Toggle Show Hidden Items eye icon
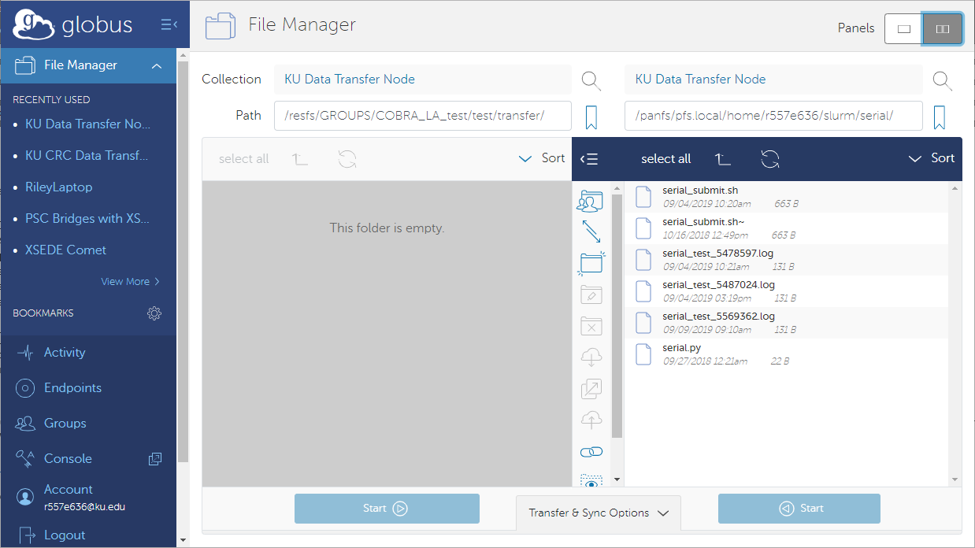The width and height of the screenshot is (975, 548). [591, 481]
